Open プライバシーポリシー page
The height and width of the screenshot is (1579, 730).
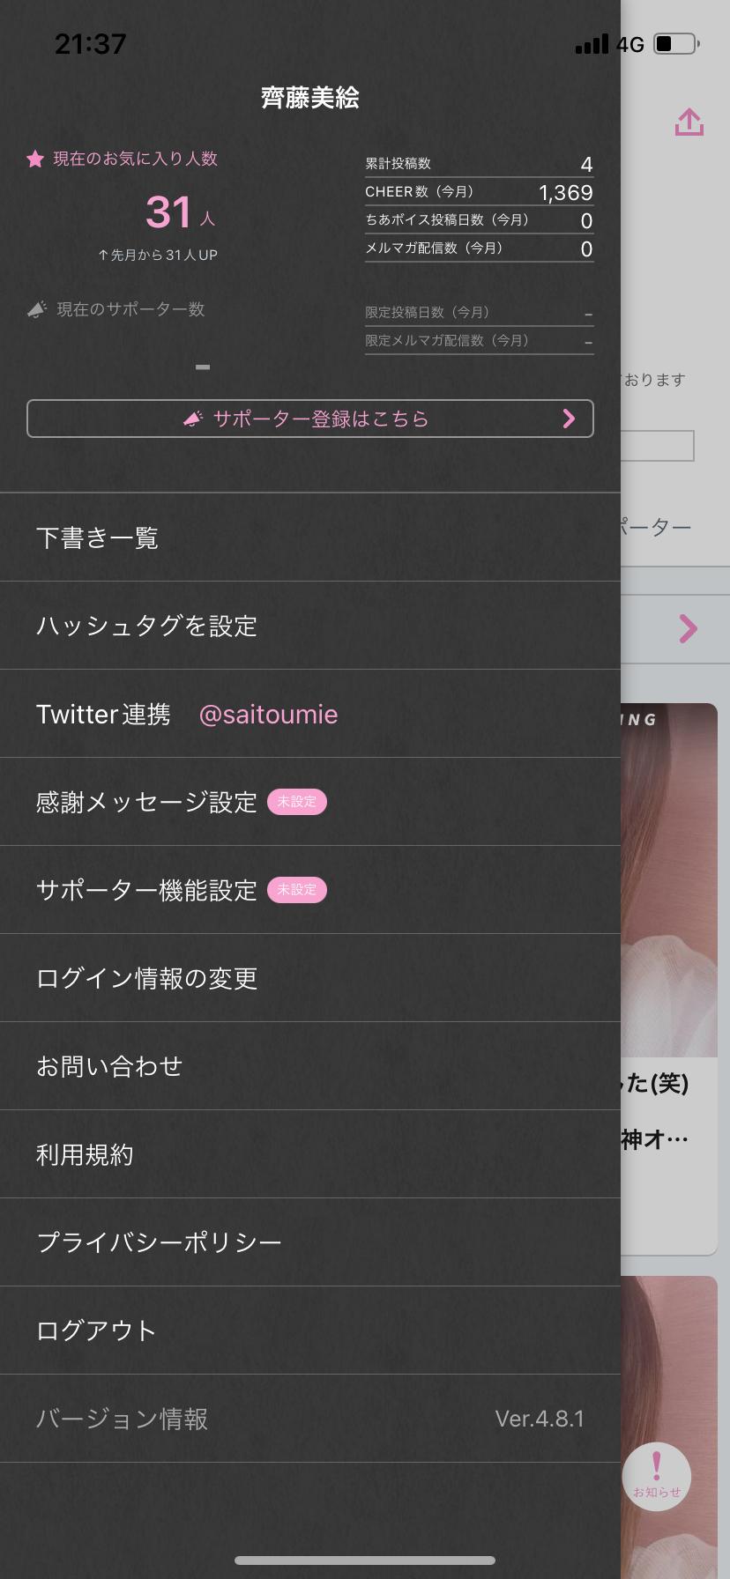point(310,1242)
